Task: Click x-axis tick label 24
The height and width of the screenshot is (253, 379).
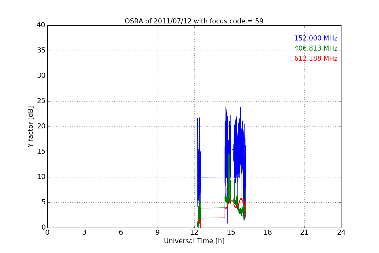Action: coord(341,232)
